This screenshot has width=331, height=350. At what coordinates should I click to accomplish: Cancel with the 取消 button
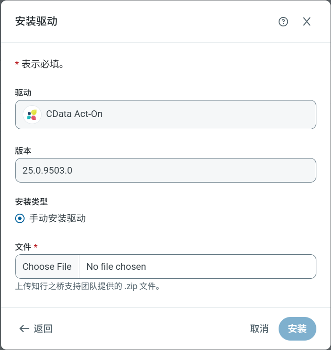tap(259, 329)
